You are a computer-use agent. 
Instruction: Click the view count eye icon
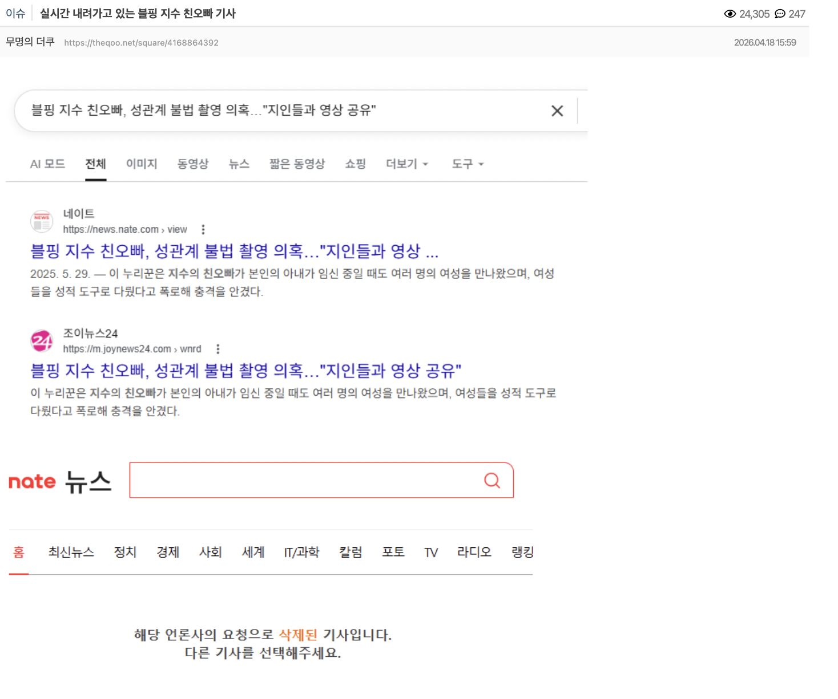pyautogui.click(x=730, y=14)
